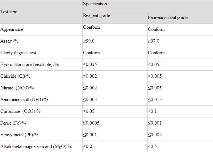213x152 pixels.
Task: Select the ≥99.0 assay value
Action: [x=90, y=41]
